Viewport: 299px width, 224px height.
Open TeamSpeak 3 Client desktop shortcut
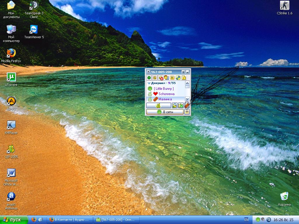pos(34,10)
